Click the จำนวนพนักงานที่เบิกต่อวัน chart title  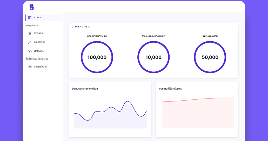coord(85,89)
